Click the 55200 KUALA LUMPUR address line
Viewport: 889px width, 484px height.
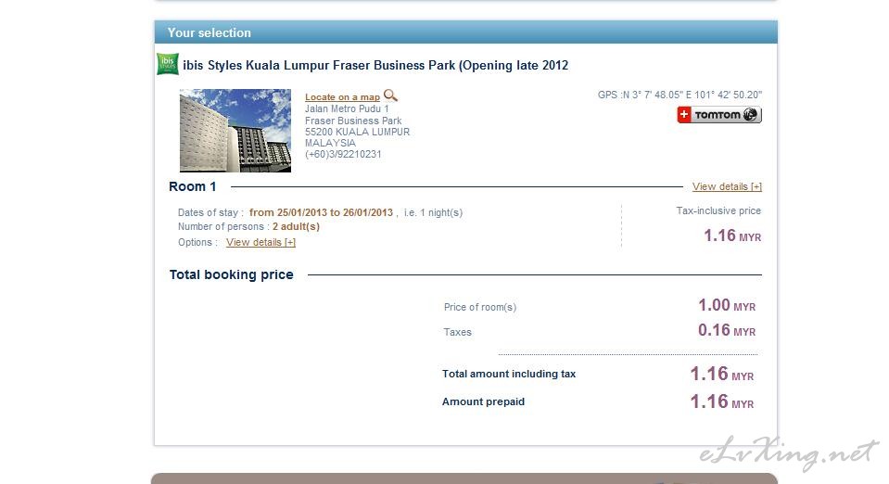[x=357, y=132]
